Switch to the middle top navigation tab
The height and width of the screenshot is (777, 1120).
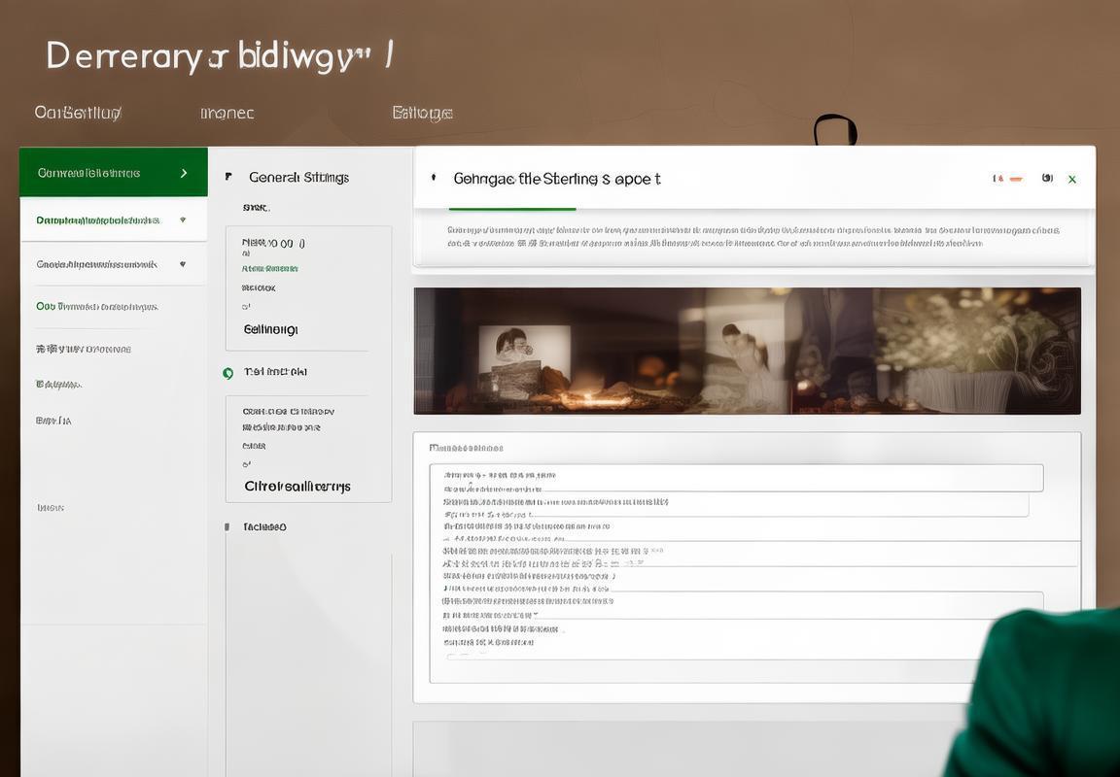coord(227,113)
